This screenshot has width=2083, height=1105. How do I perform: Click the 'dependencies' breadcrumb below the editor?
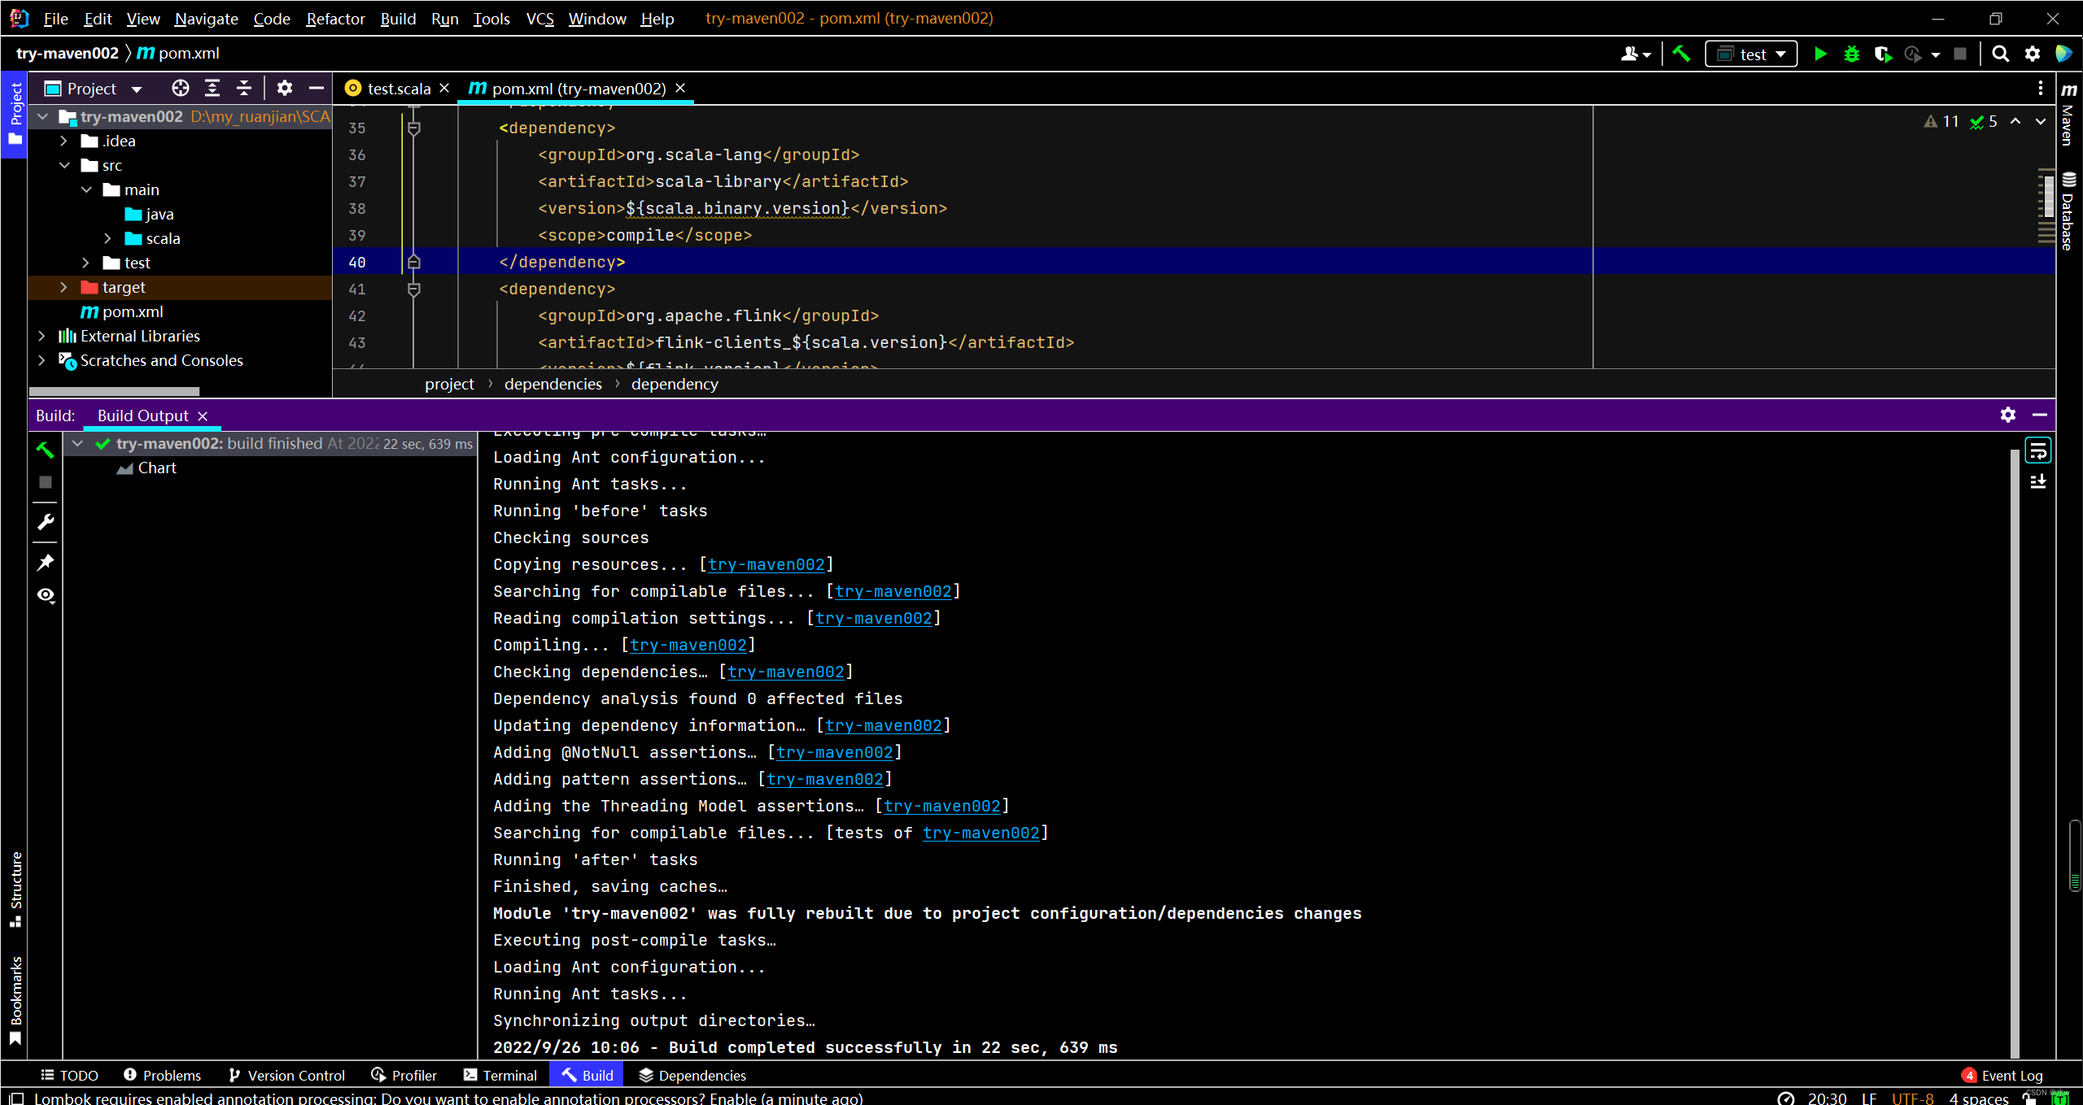click(x=552, y=383)
